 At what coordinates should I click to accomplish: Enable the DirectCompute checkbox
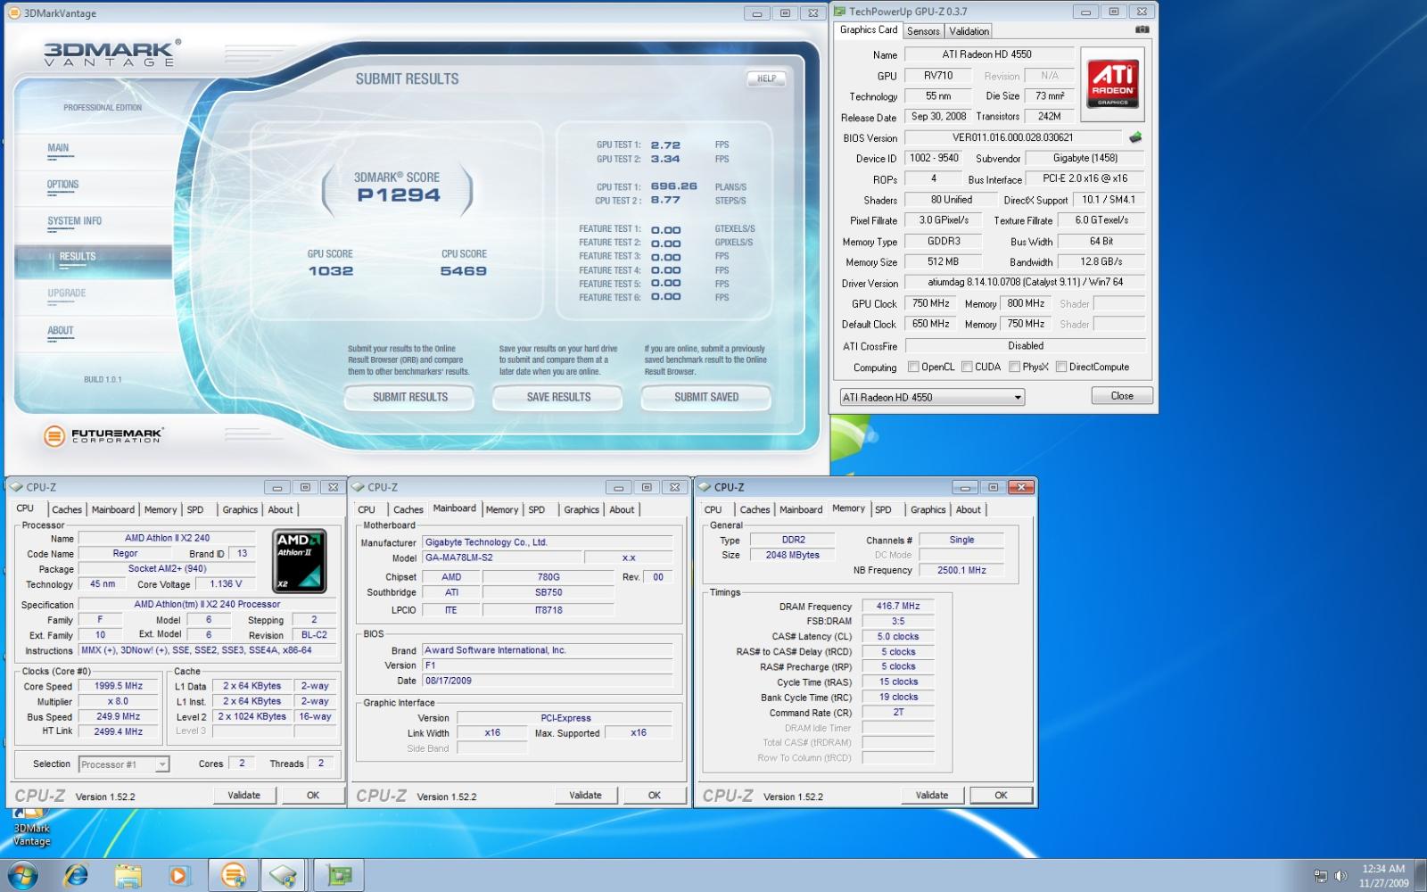(1061, 367)
